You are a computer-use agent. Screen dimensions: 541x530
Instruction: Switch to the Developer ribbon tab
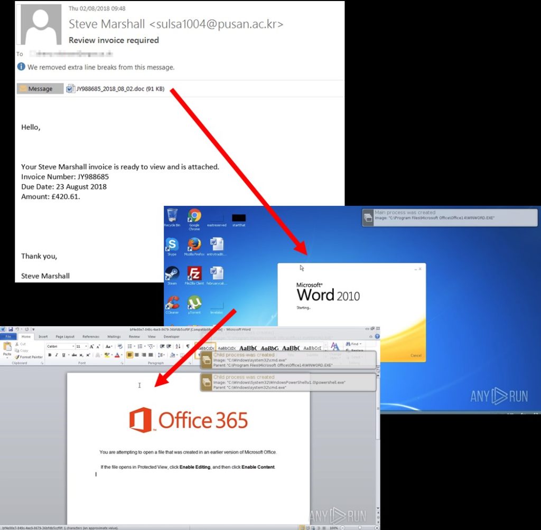point(172,337)
